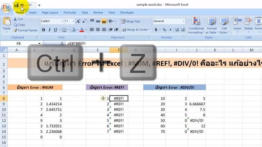Open the Font Color dropdown arrow
The image size is (262, 147).
(x=86, y=30)
